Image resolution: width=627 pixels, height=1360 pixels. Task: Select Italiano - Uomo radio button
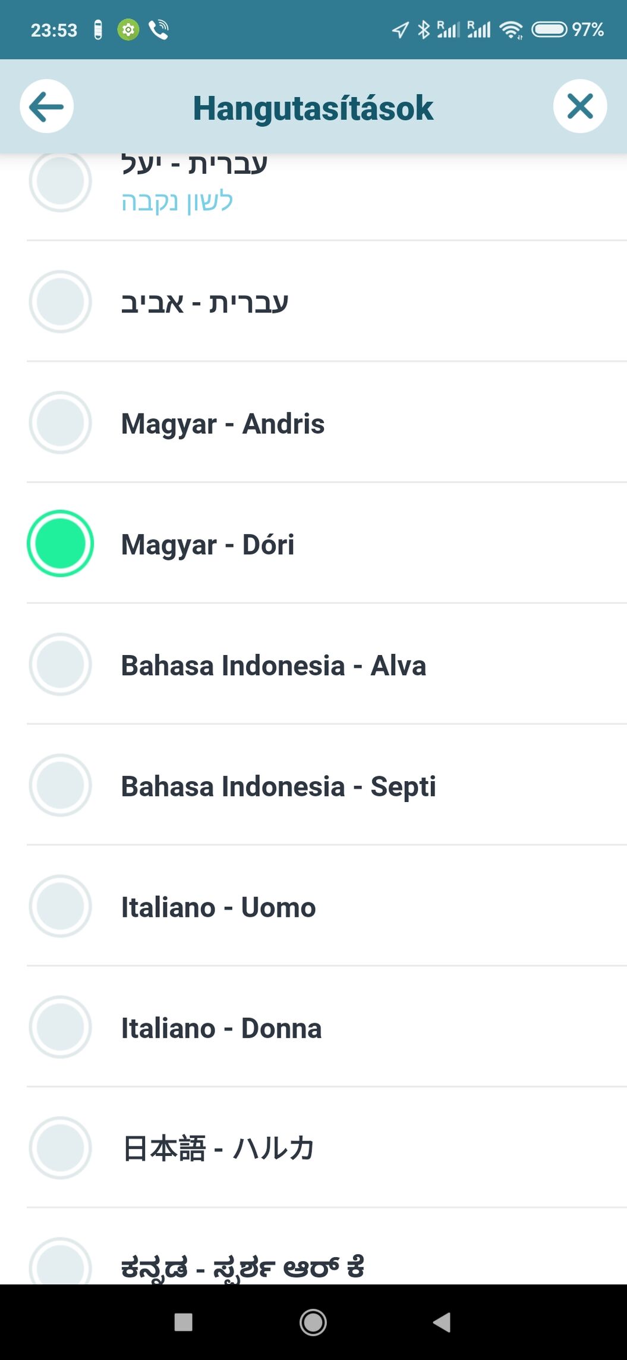click(60, 906)
